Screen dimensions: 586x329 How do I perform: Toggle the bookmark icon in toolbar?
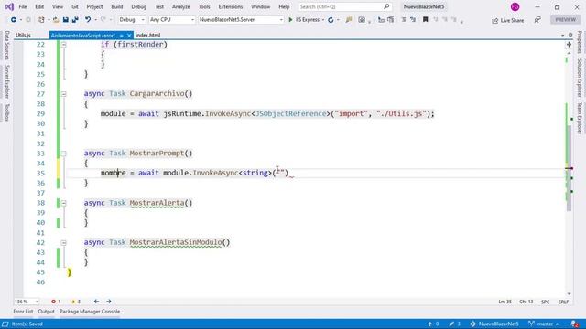[425, 20]
